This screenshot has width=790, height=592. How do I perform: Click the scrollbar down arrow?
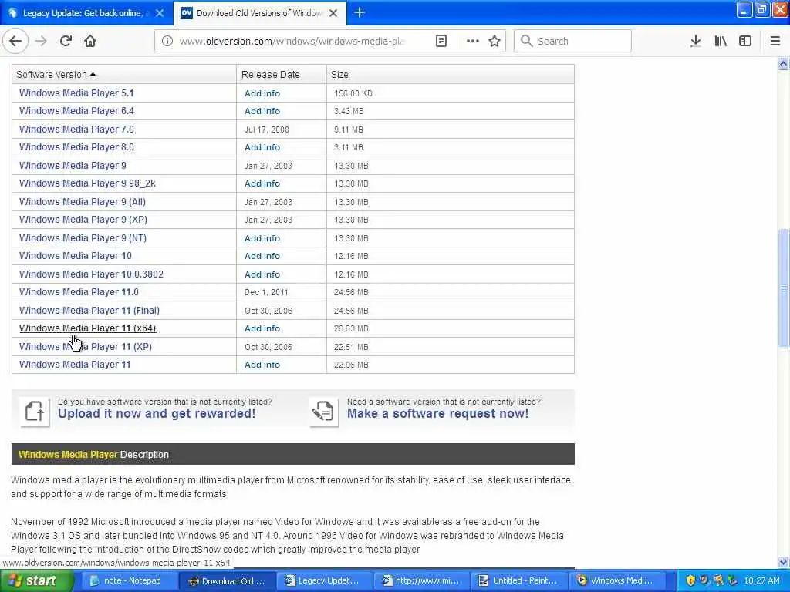tap(784, 562)
